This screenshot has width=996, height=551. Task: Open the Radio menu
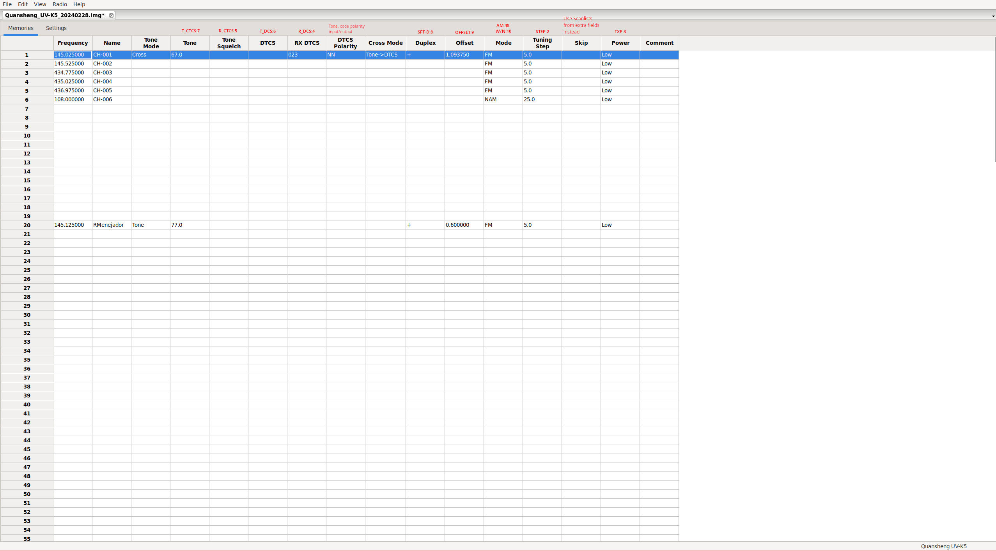pyautogui.click(x=60, y=4)
